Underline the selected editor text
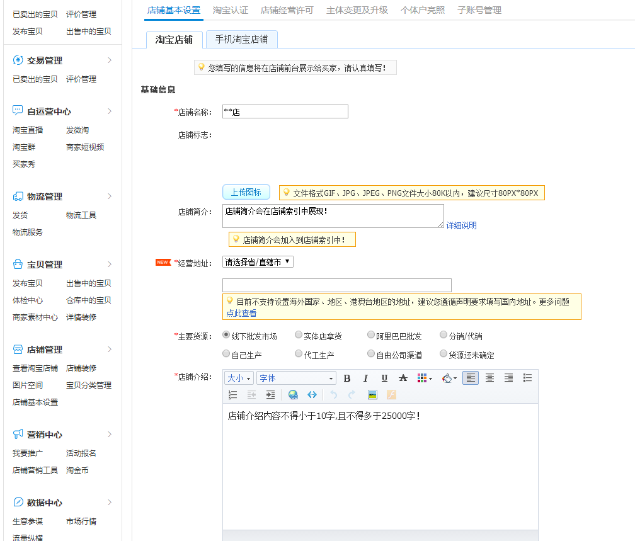Image resolution: width=635 pixels, height=541 pixels. 384,379
